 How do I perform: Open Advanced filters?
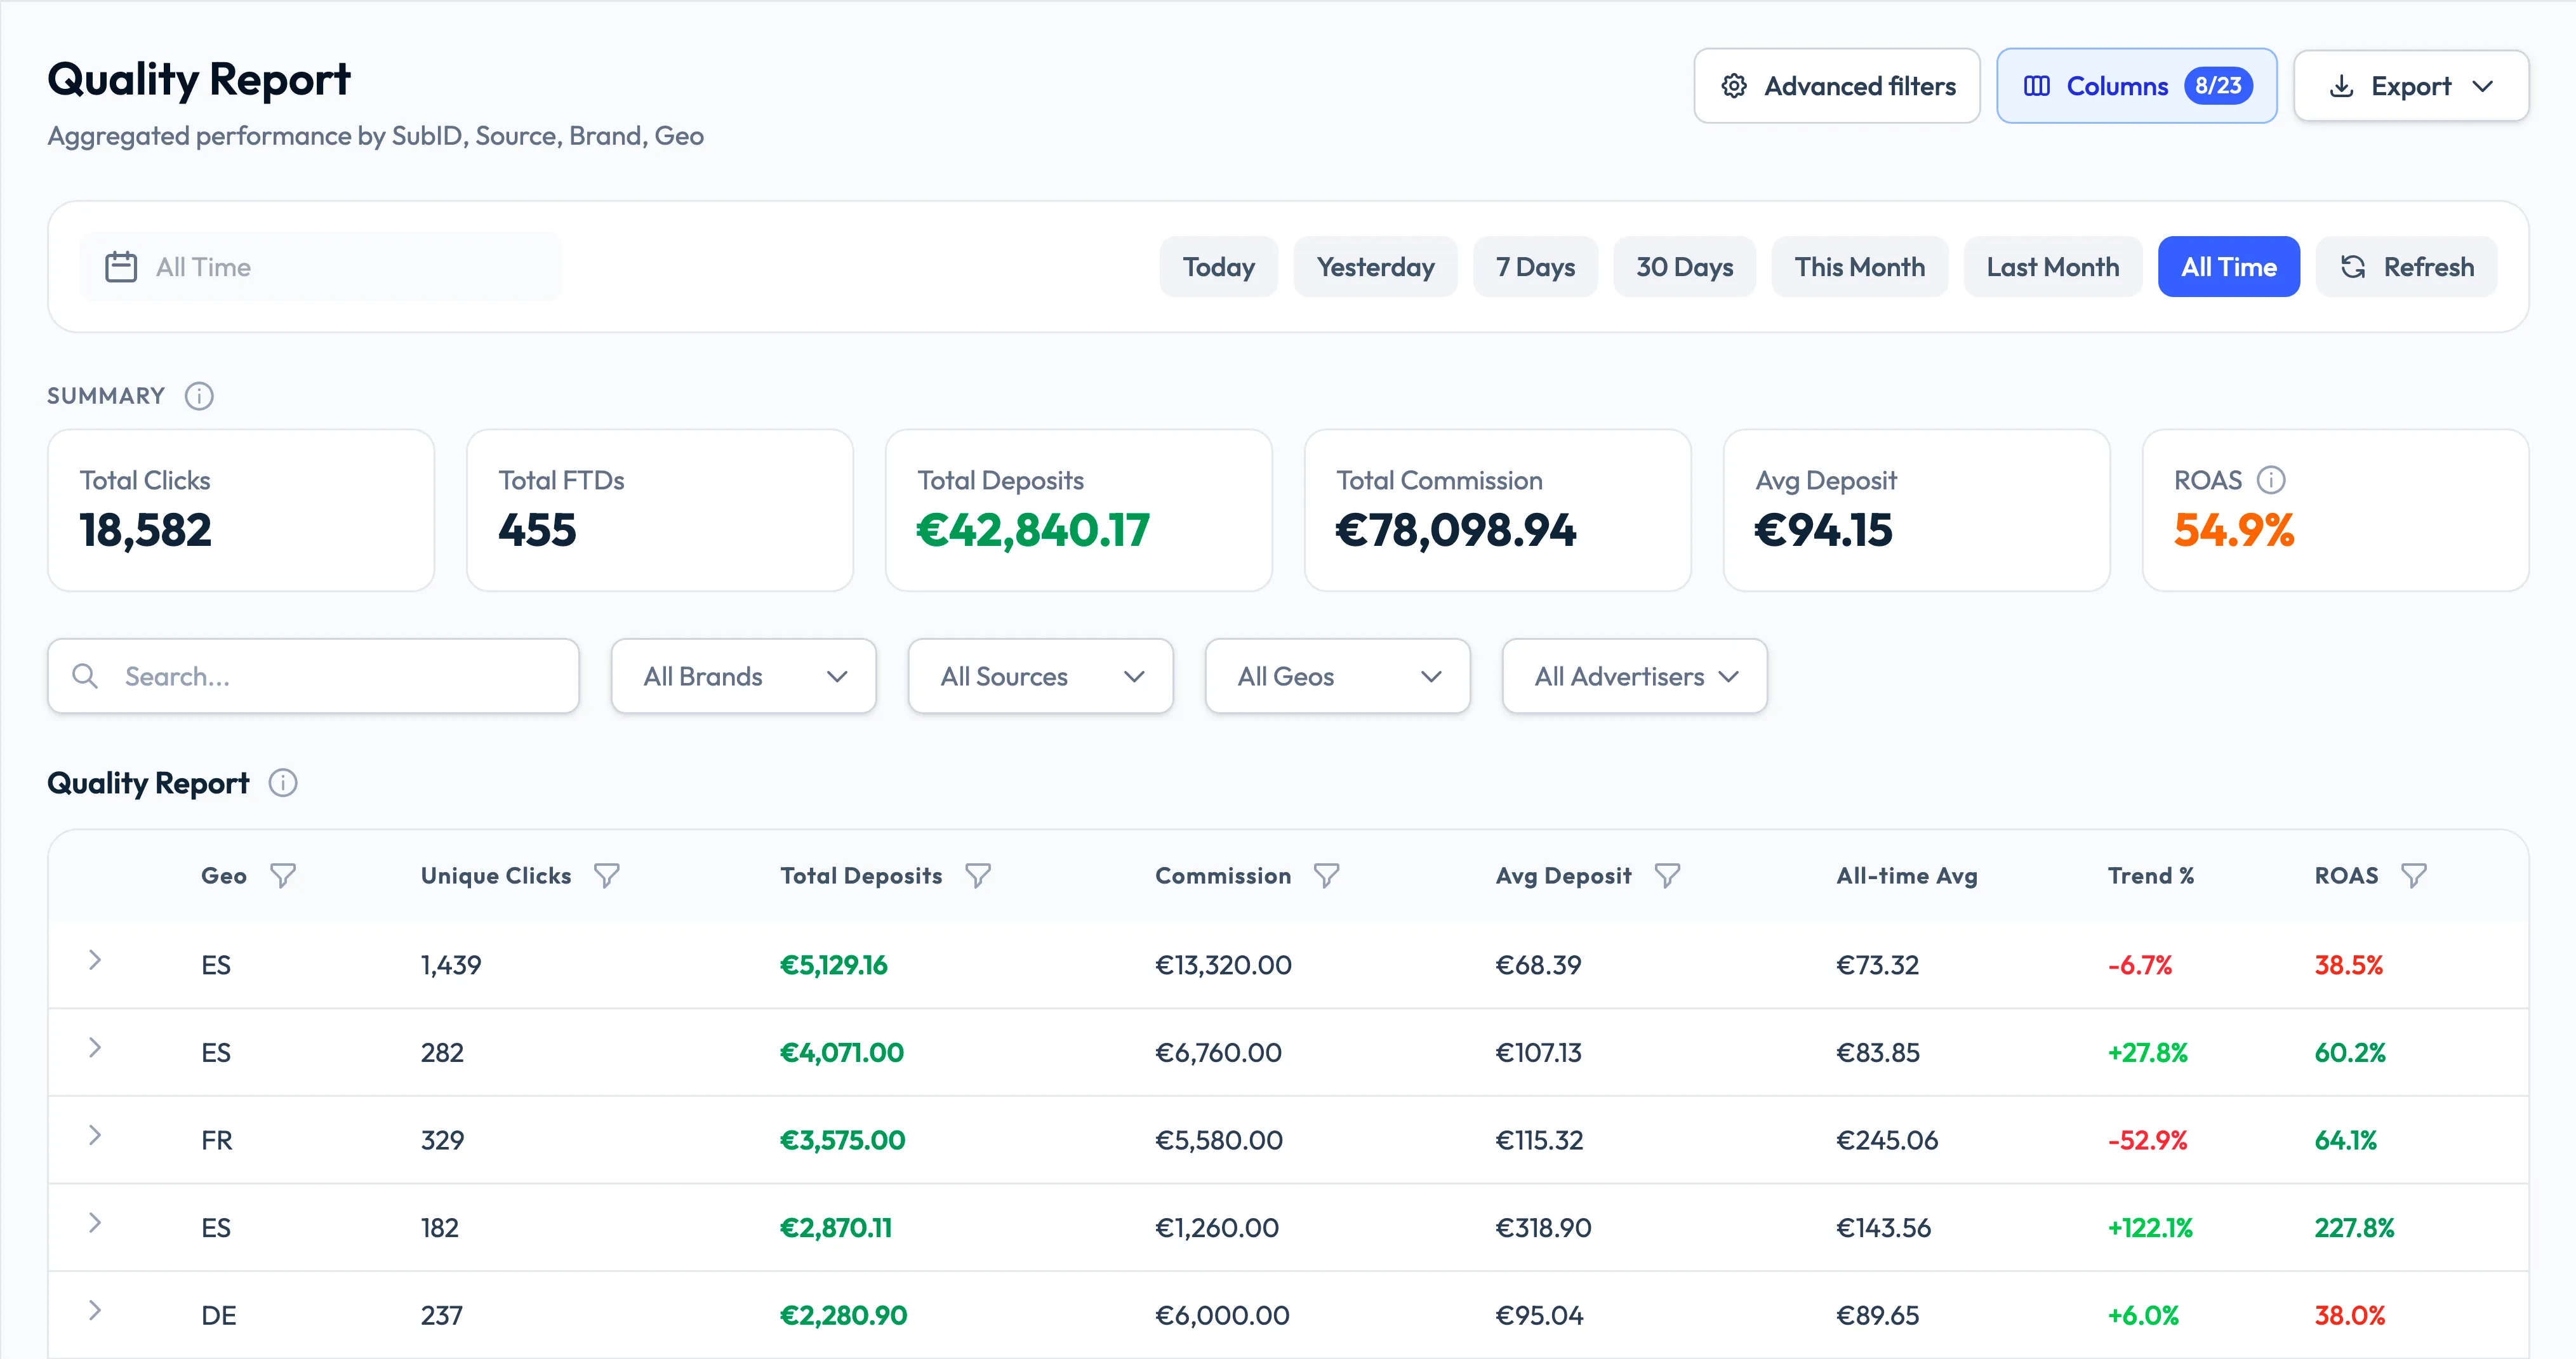point(1837,86)
